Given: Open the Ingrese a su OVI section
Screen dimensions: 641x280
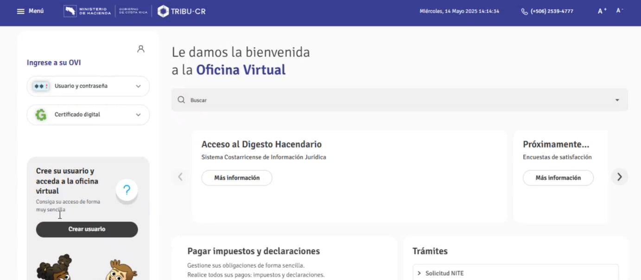Looking at the screenshot, I should click(x=54, y=62).
